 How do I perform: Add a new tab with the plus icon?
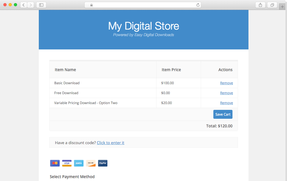(x=282, y=7)
